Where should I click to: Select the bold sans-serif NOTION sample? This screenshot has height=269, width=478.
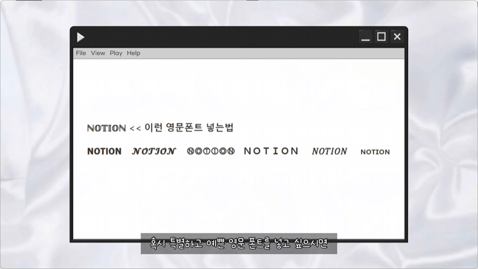[104, 151]
